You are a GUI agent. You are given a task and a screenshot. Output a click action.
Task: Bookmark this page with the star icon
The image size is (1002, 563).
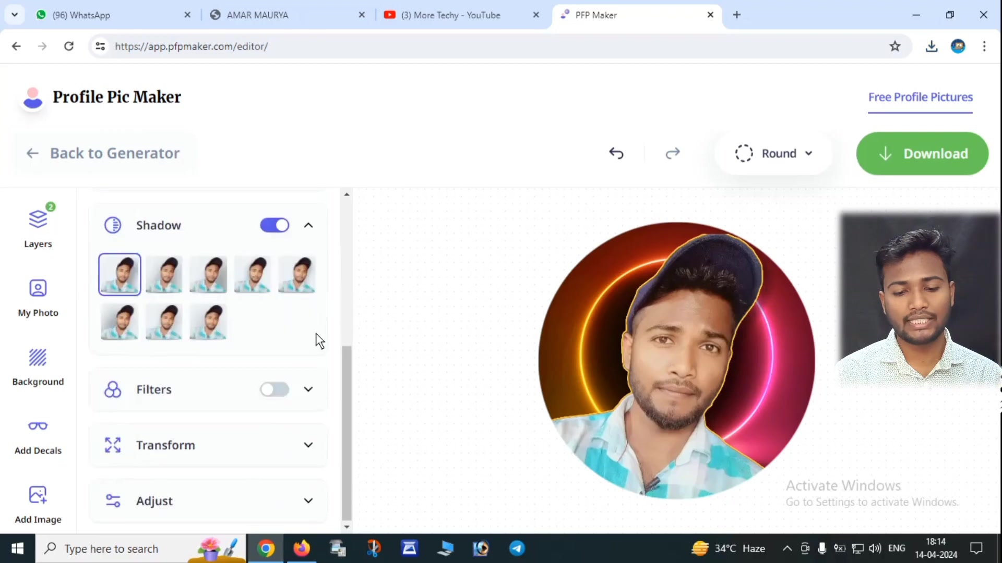(895, 46)
